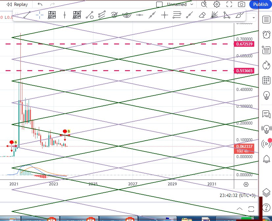Open the Ideas Stream broadcasting bulb icon
This screenshot has width=272, height=221.
point(266,129)
